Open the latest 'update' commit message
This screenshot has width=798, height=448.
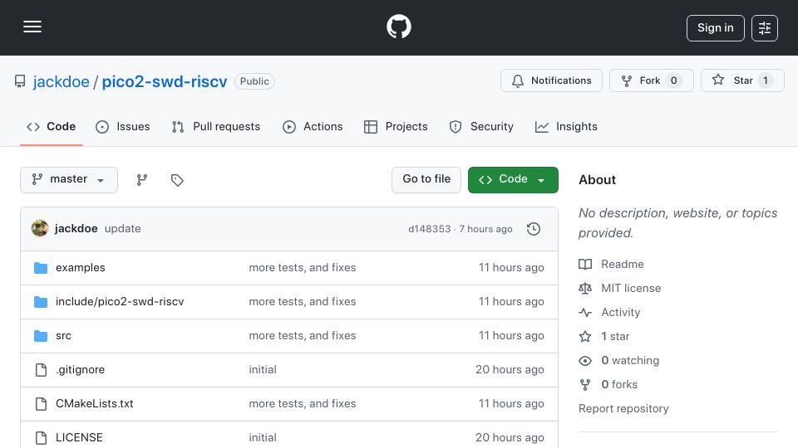pyautogui.click(x=123, y=229)
